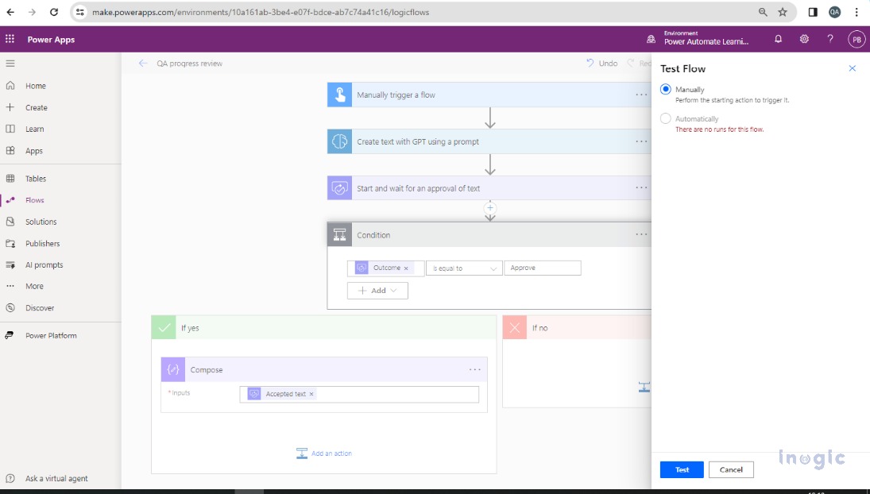Image resolution: width=870 pixels, height=494 pixels.
Task: Collapse the left navigation hamburger menu
Action: point(10,64)
